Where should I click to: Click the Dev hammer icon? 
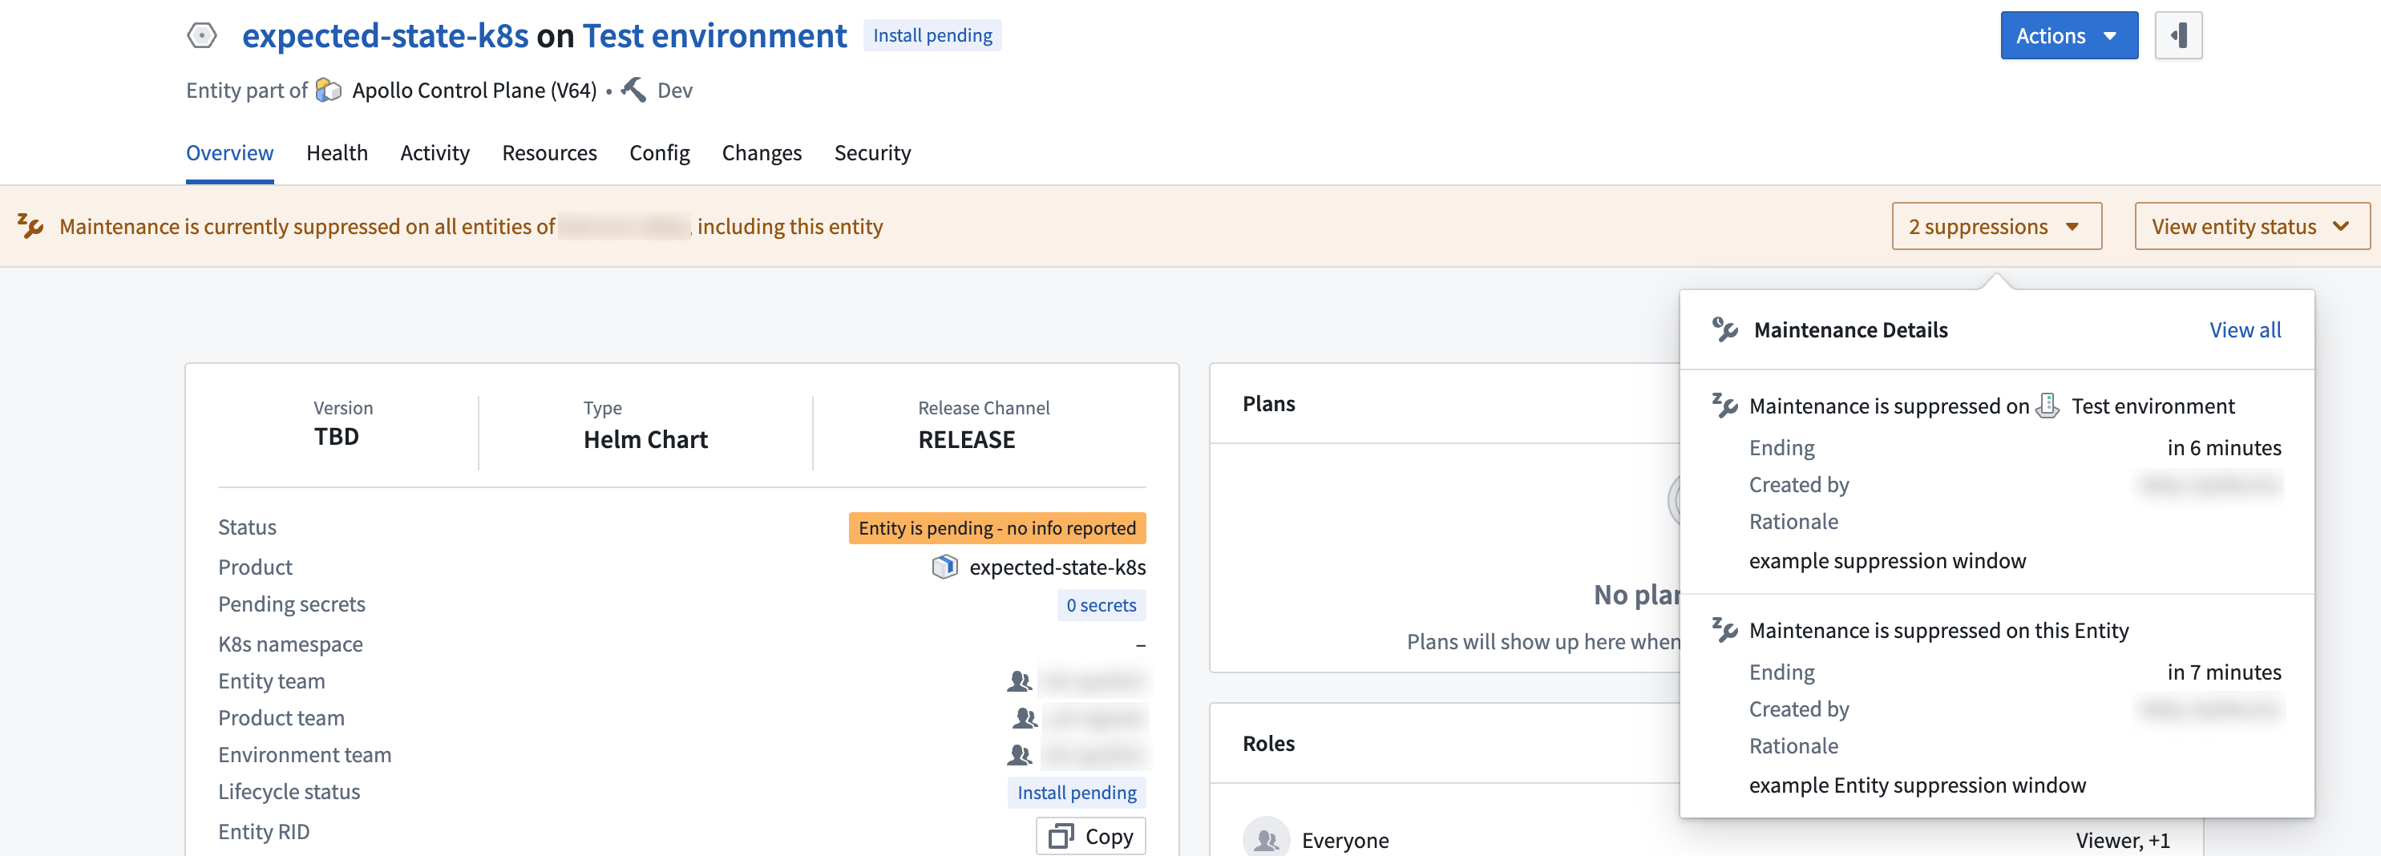633,91
